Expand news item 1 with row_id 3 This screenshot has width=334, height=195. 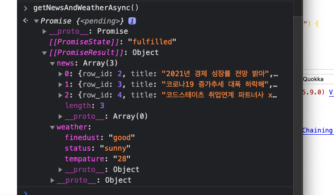[x=60, y=84]
